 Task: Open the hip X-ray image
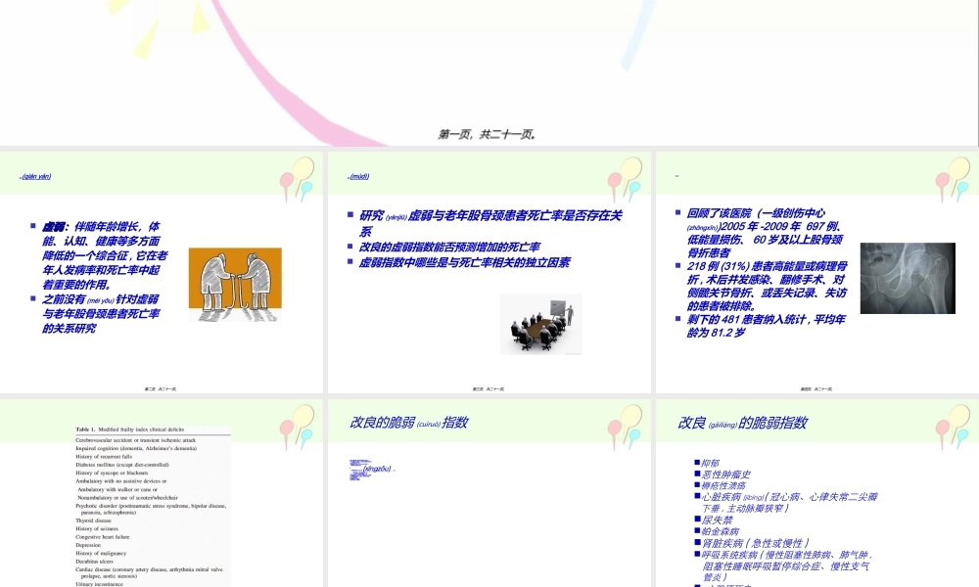(x=907, y=278)
